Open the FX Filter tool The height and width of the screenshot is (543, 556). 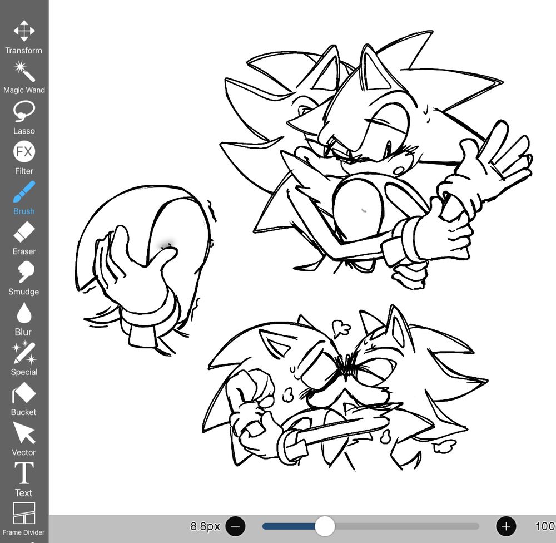tap(24, 157)
